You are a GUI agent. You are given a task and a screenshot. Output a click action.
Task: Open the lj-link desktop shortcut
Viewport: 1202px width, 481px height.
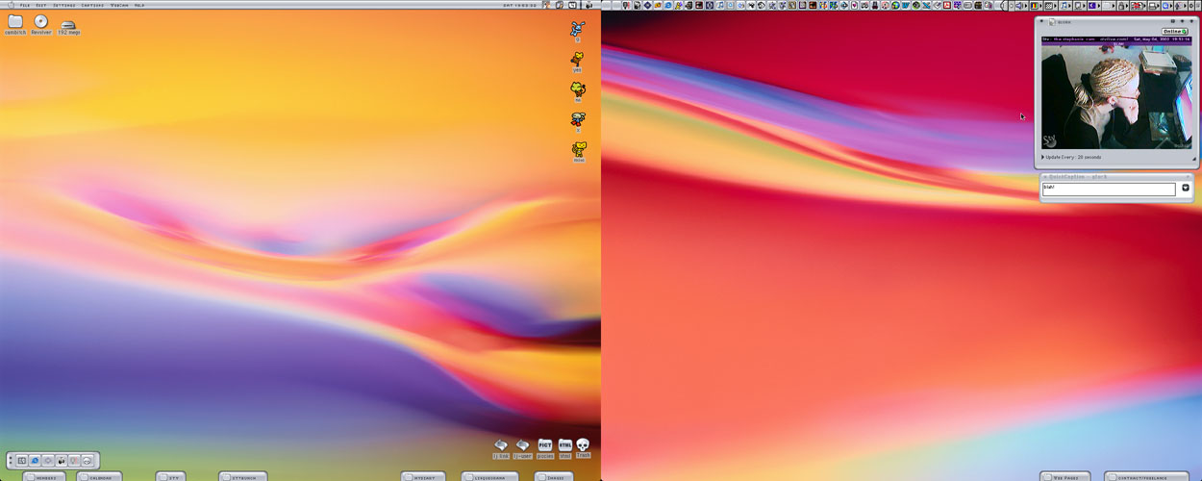(501, 447)
